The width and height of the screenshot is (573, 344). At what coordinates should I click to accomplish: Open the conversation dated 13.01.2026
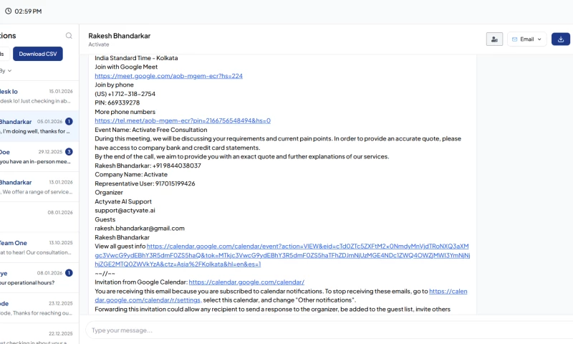[36, 187]
